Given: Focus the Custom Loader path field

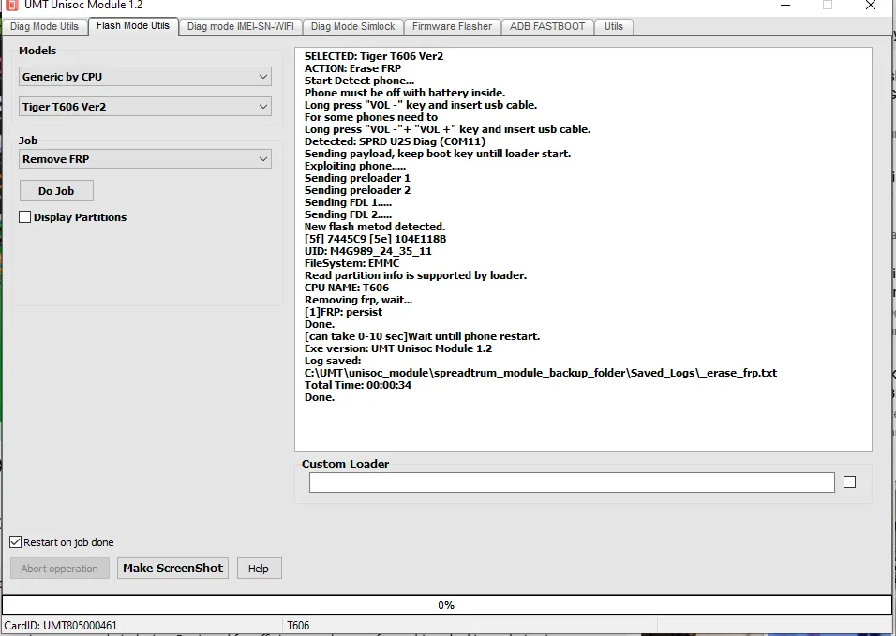Looking at the screenshot, I should [571, 482].
